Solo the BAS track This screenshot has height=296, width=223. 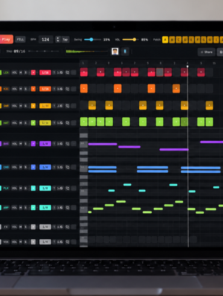(x=25, y=144)
